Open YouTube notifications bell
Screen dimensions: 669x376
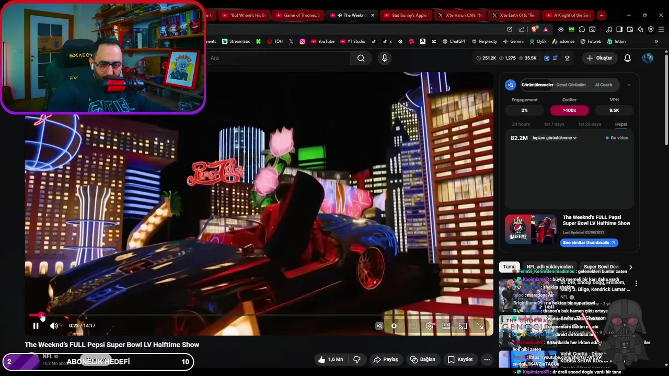[627, 58]
